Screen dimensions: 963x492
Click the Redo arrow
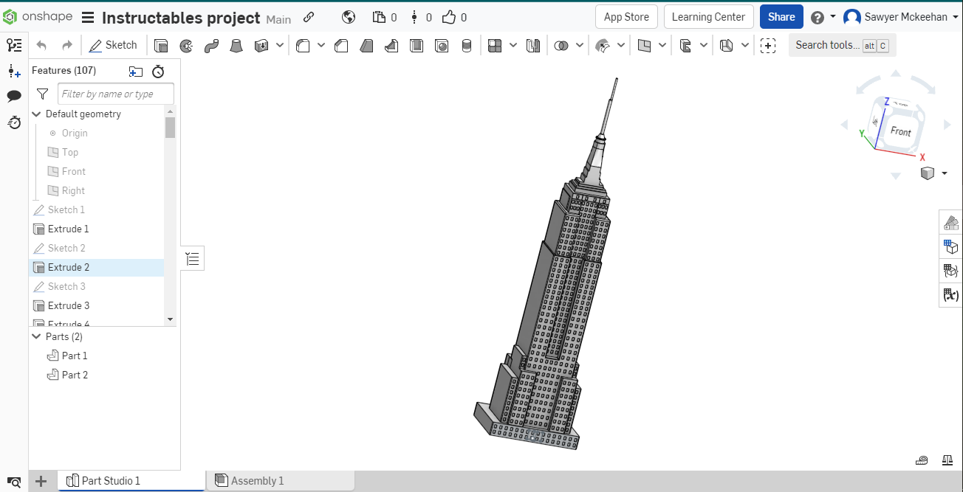click(x=67, y=46)
